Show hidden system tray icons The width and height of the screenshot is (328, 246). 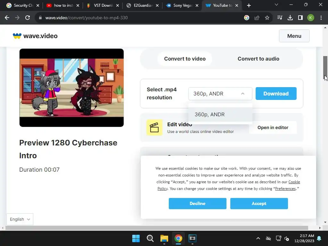click(x=258, y=238)
